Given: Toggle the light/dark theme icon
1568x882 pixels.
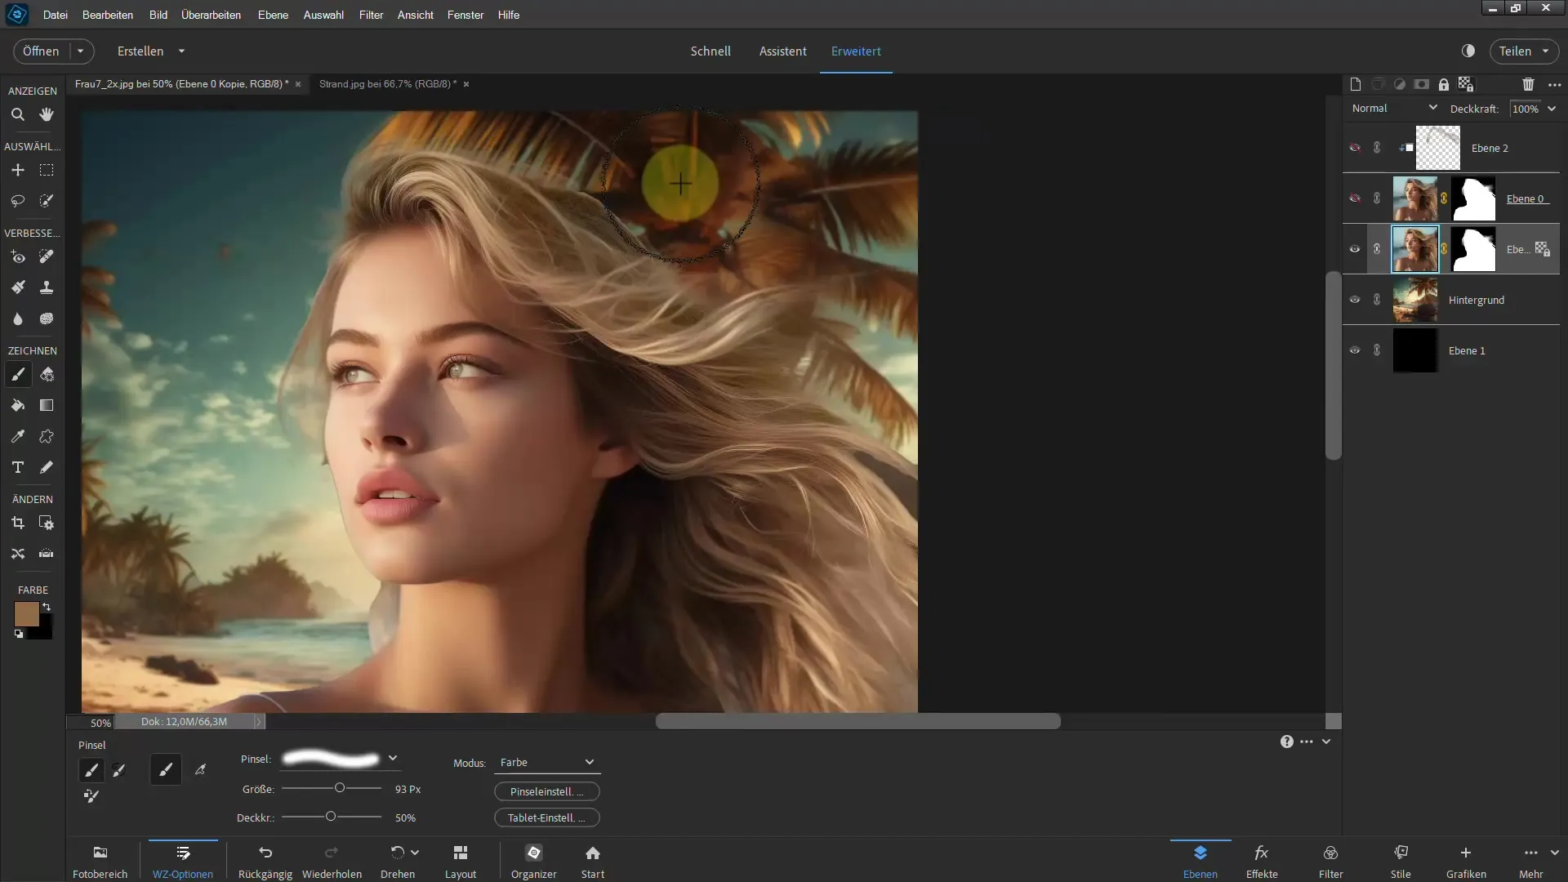Looking at the screenshot, I should pyautogui.click(x=1468, y=51).
